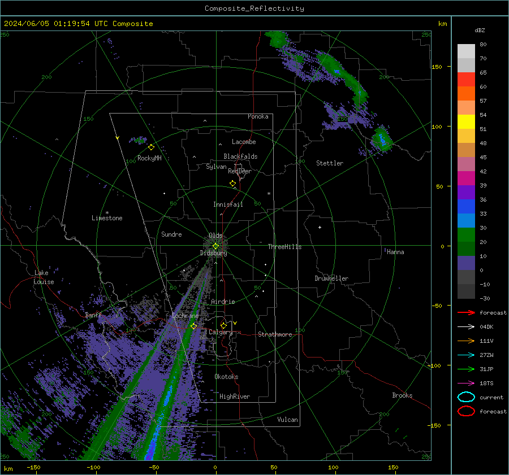Click the red 04DK legend arrow's forecast label

coord(493,313)
